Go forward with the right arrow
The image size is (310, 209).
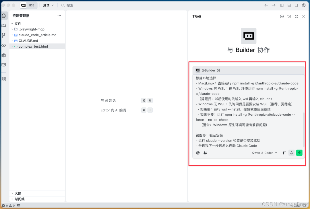click(x=274, y=5)
